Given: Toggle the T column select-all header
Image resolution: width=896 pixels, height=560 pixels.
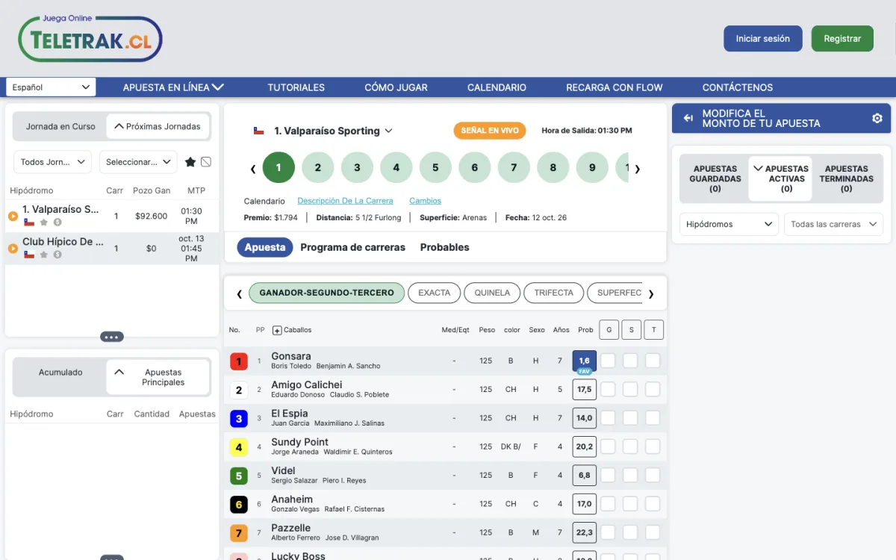Looking at the screenshot, I should point(654,330).
